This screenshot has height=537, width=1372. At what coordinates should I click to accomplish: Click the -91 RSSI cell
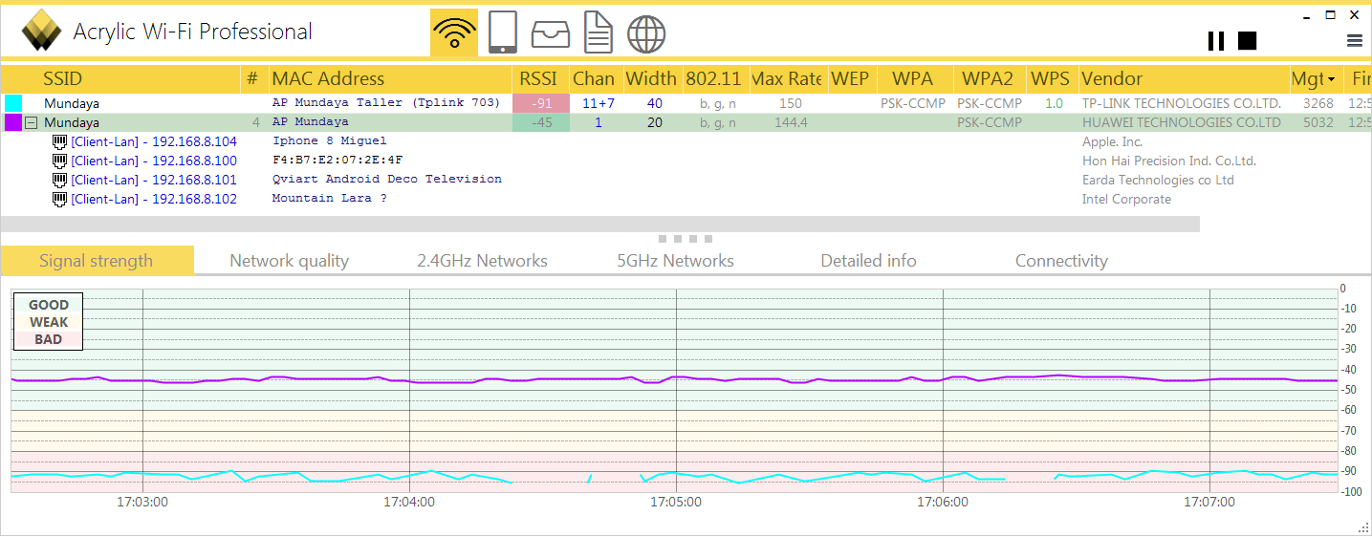pyautogui.click(x=541, y=103)
